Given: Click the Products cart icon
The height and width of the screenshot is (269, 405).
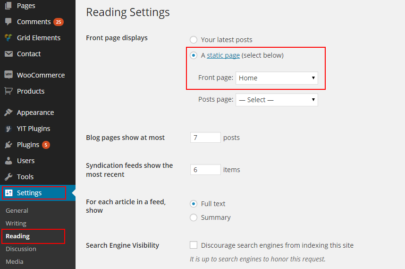Looking at the screenshot, I should [x=8, y=91].
